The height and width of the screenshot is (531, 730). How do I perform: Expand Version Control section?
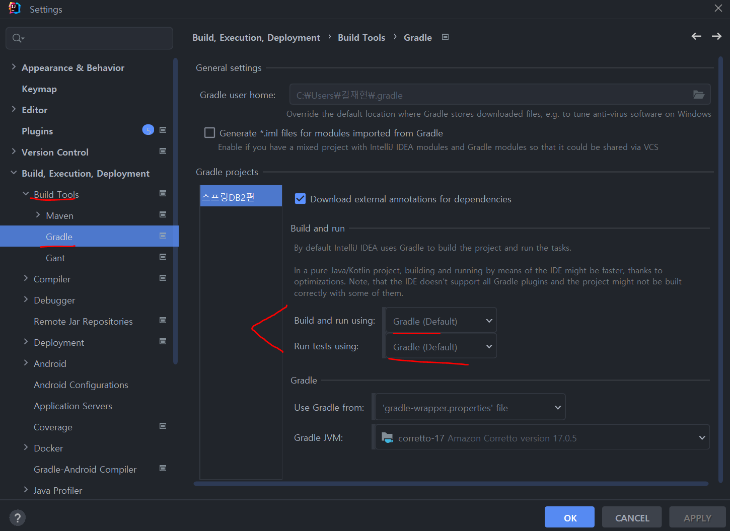pyautogui.click(x=14, y=151)
